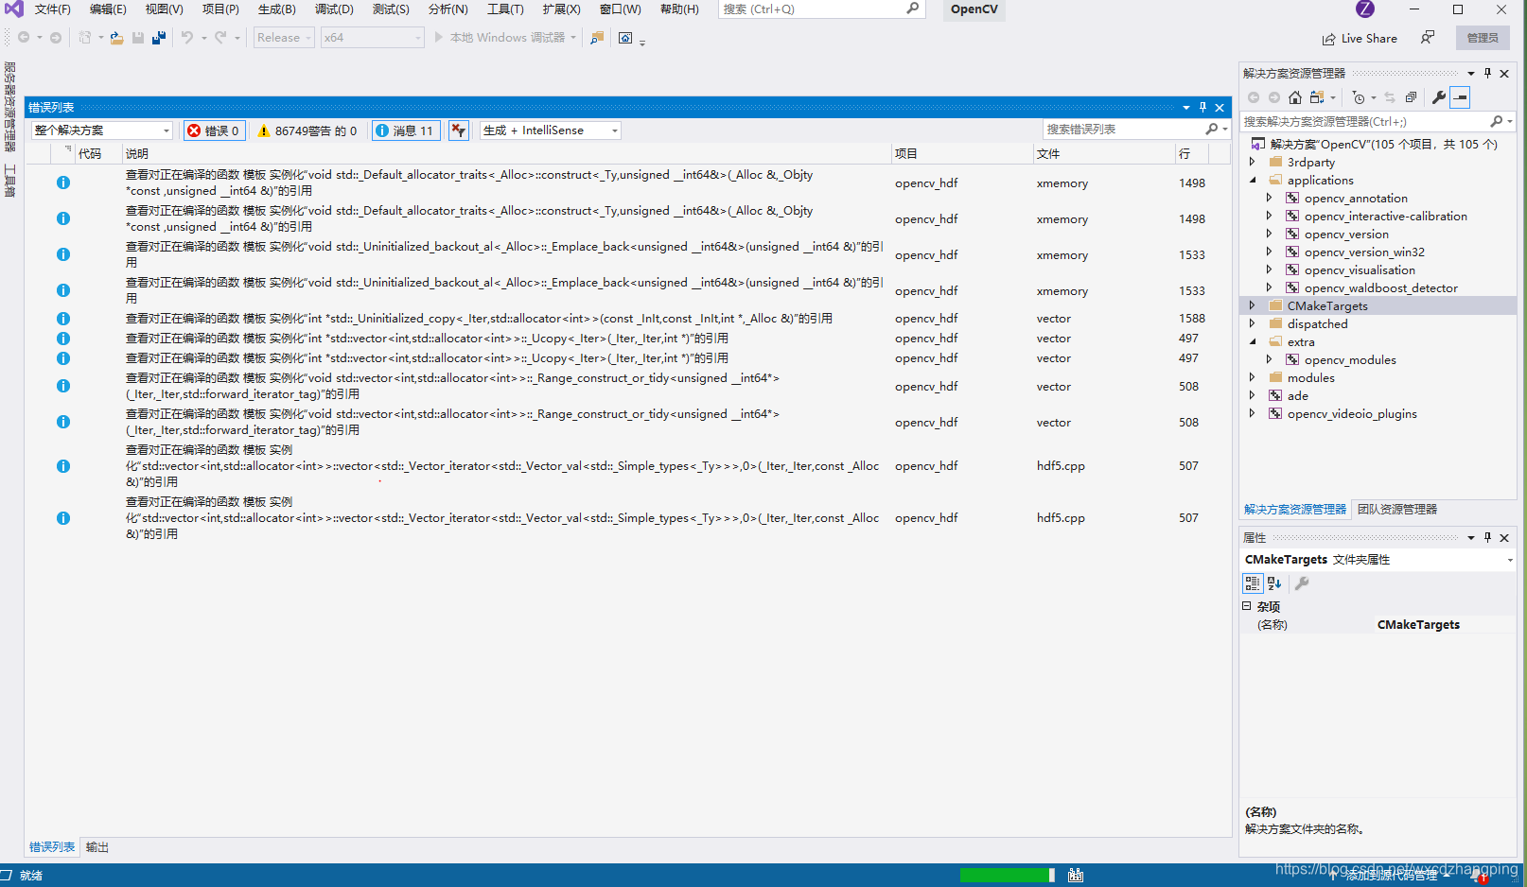Select the opencv_videoio_plugins project
1527x887 pixels.
1352,413
